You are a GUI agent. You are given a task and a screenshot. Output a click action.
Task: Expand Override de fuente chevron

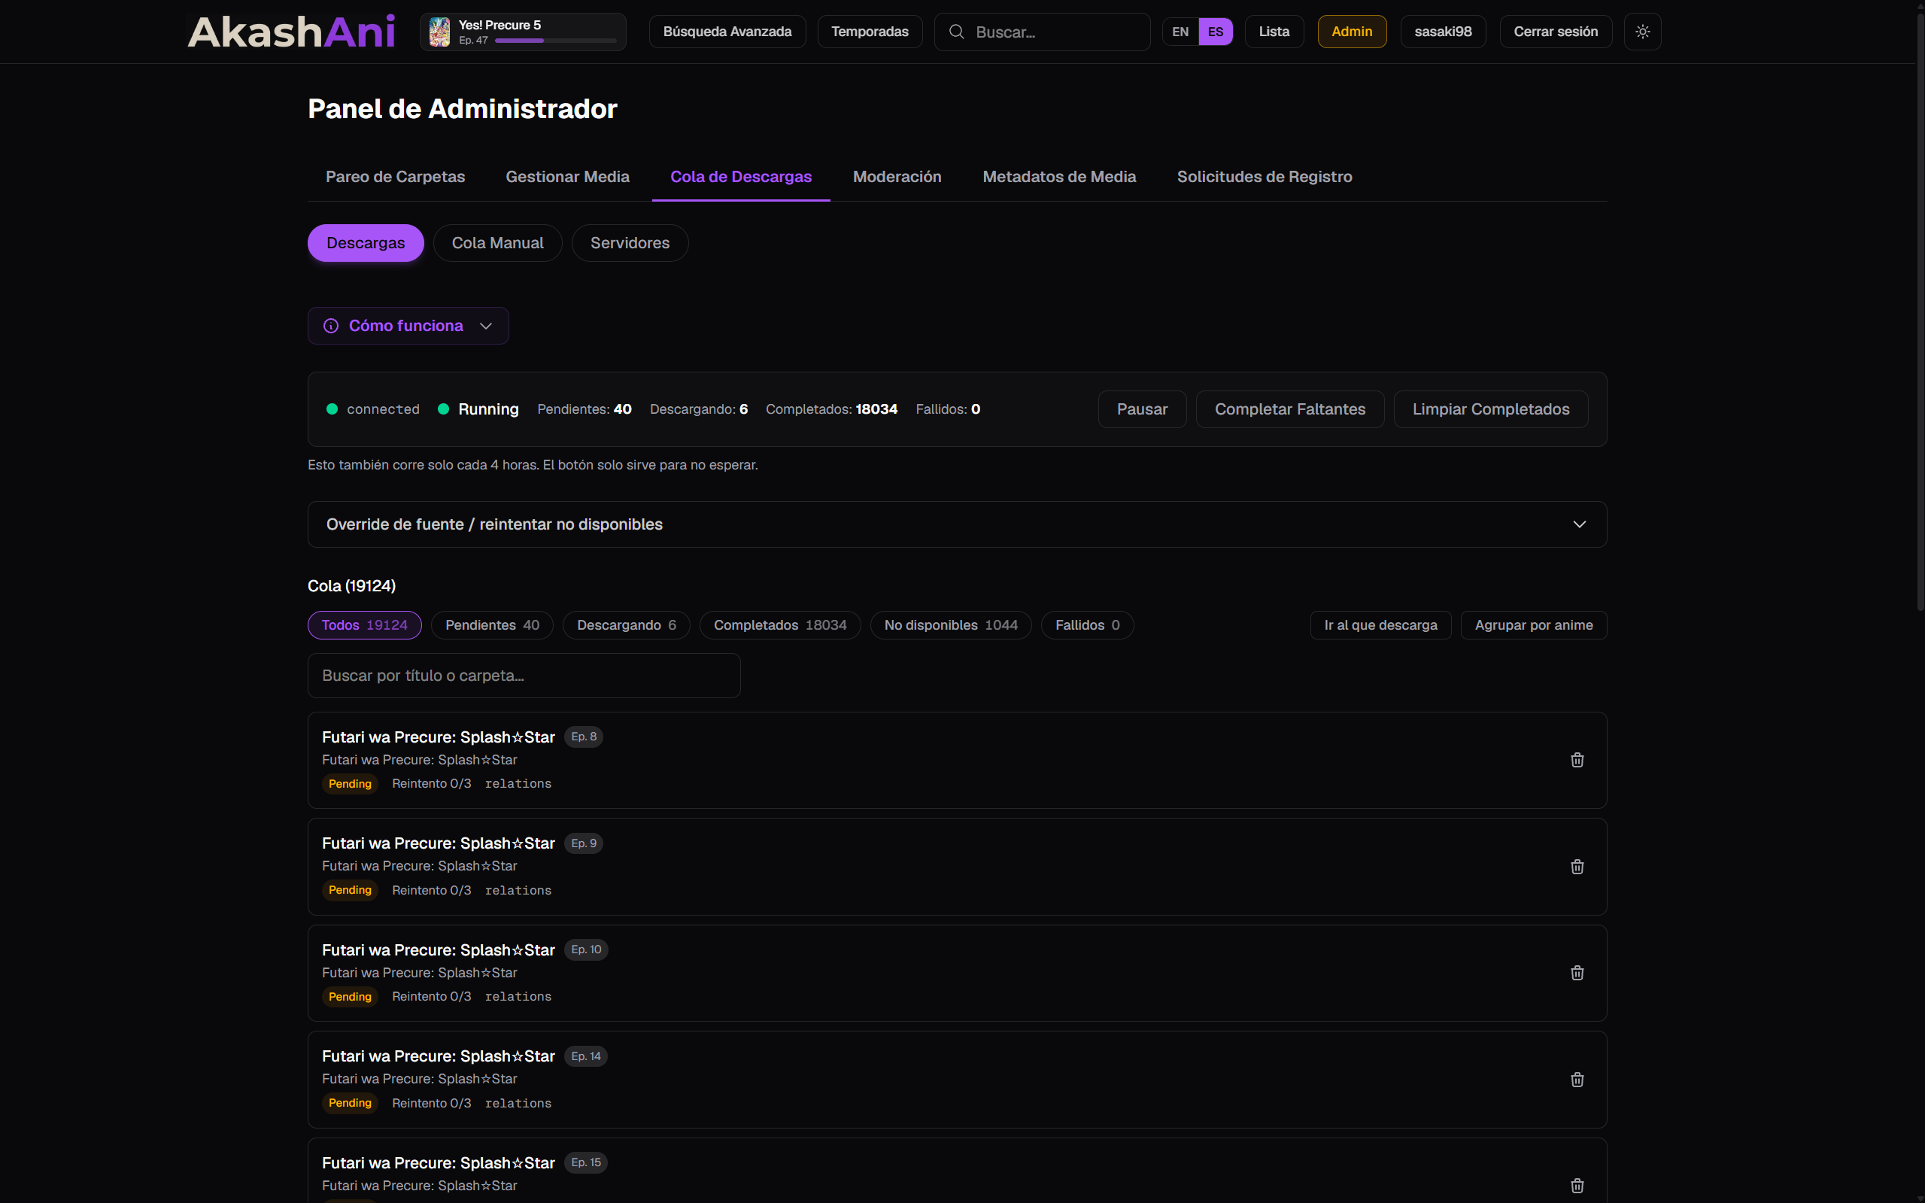tap(1579, 524)
